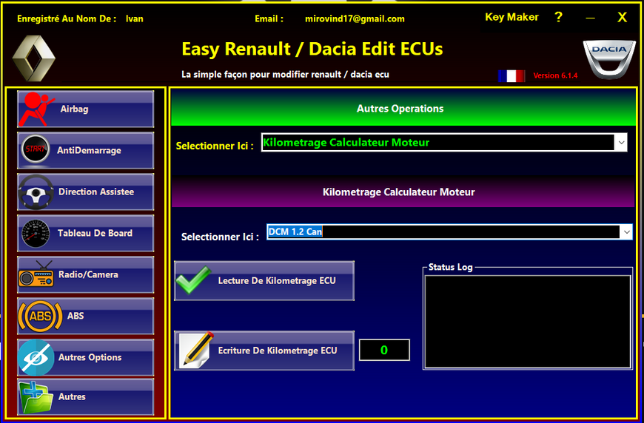The height and width of the screenshot is (423, 644).
Task: Click the green checkmark icon
Action: tap(193, 280)
